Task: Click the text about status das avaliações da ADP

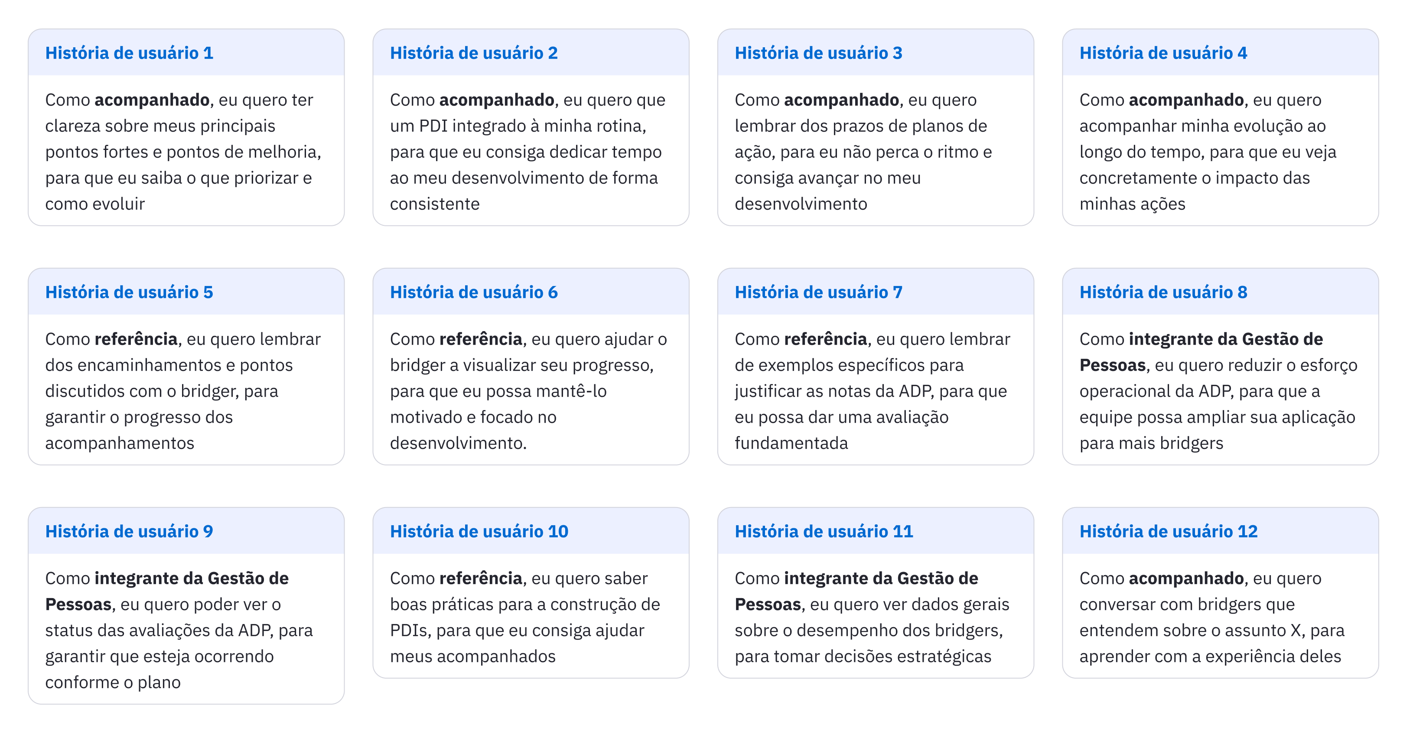Action: 178,630
